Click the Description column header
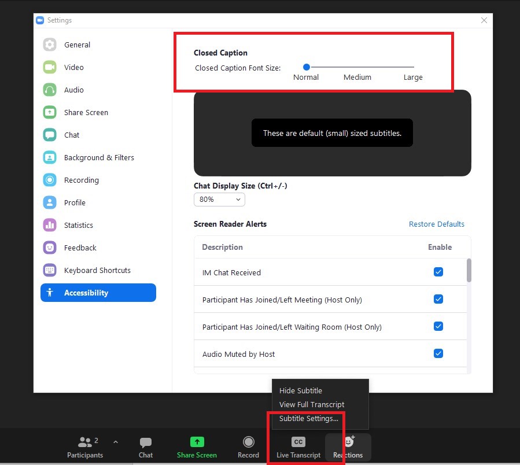520x465 pixels. [x=222, y=247]
